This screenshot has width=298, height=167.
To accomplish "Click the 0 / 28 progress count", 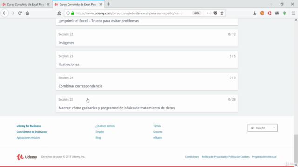I will pos(232,99).
